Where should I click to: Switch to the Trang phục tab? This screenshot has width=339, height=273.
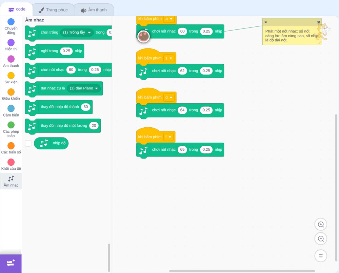point(53,10)
